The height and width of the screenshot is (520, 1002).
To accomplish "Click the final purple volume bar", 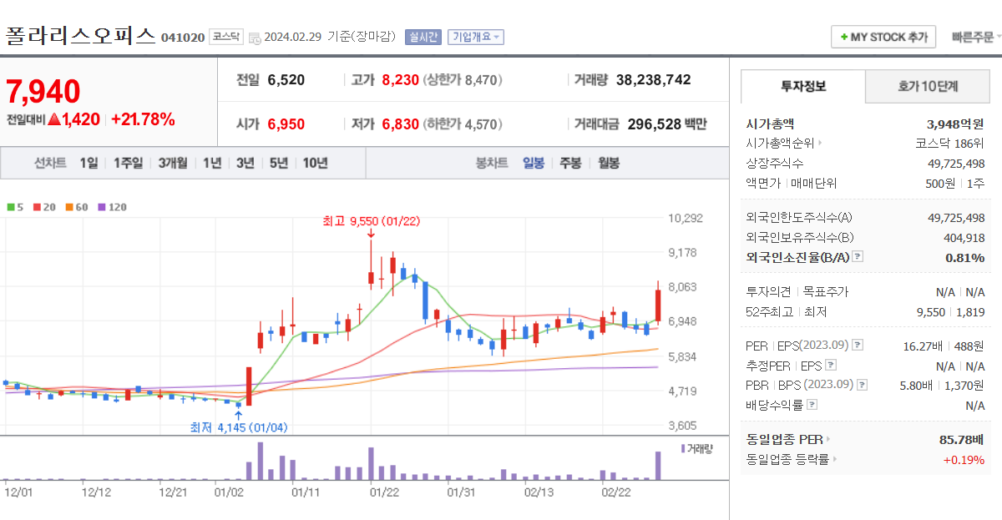I will [658, 465].
